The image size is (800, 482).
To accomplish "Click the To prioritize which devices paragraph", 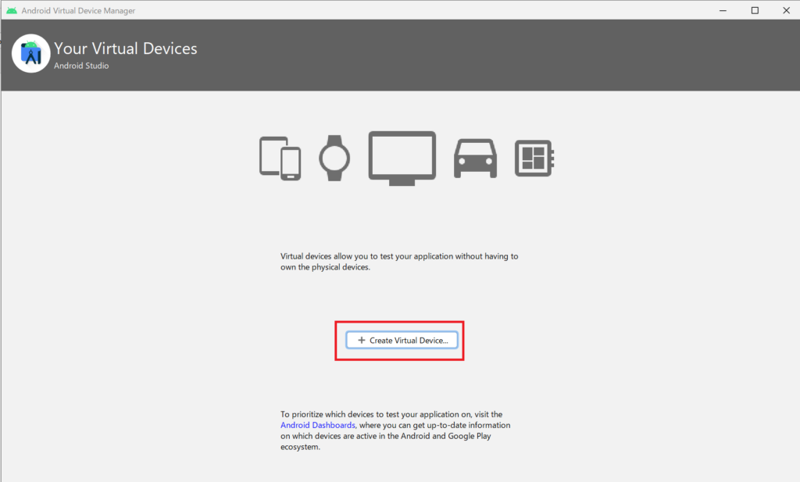I will tap(395, 430).
